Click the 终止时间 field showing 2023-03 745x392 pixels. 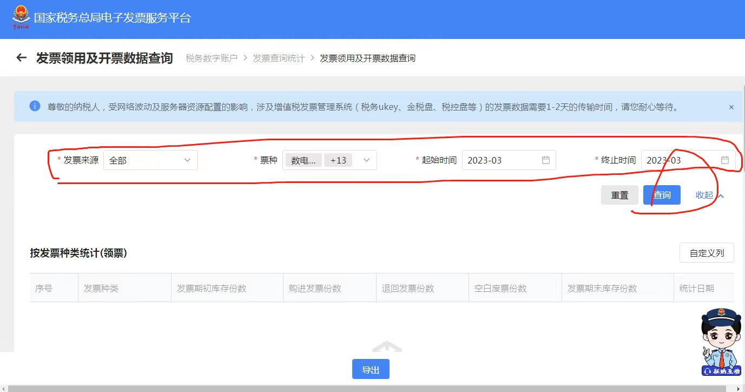[688, 160]
